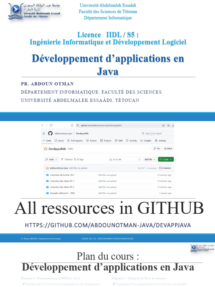Pin the repository with the Pin button

pos(157,149)
